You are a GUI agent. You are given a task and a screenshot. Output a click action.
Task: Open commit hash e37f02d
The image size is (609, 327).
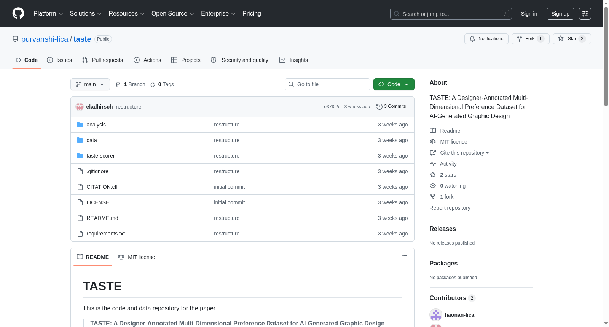[x=332, y=107]
